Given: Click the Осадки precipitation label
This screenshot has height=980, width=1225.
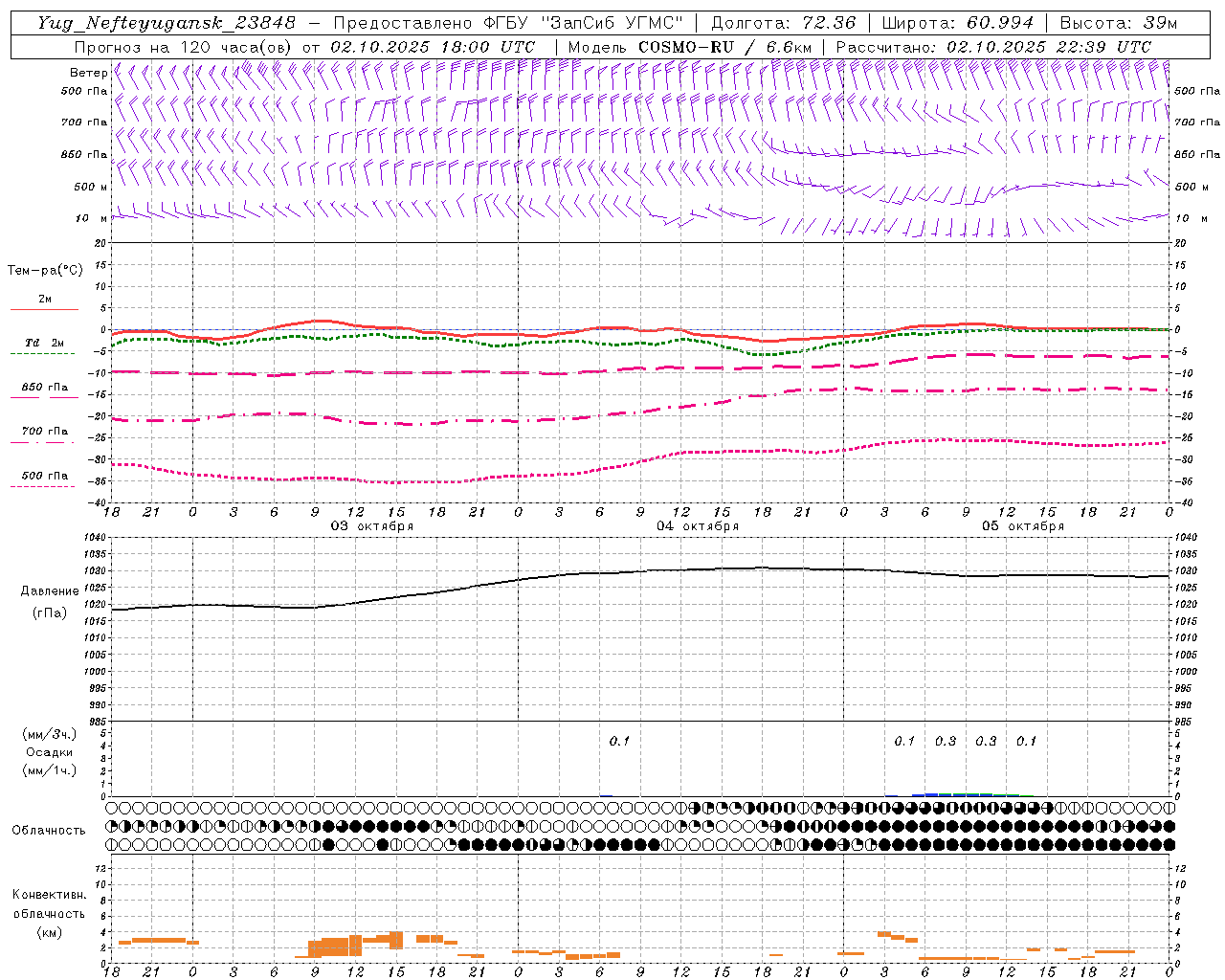Looking at the screenshot, I should 49,752.
